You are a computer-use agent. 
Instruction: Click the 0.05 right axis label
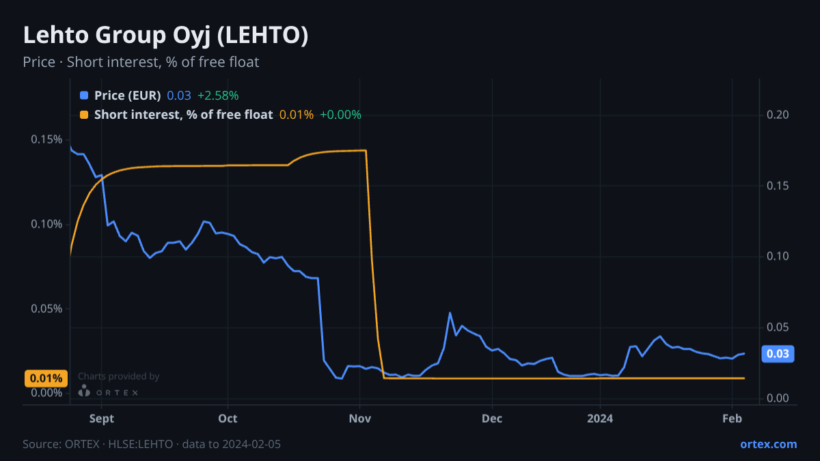778,328
